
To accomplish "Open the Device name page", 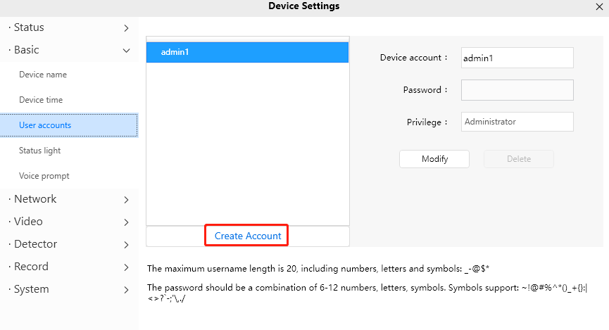I will point(43,75).
